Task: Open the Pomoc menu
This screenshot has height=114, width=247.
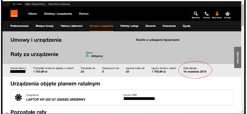Action: pyautogui.click(x=84, y=14)
